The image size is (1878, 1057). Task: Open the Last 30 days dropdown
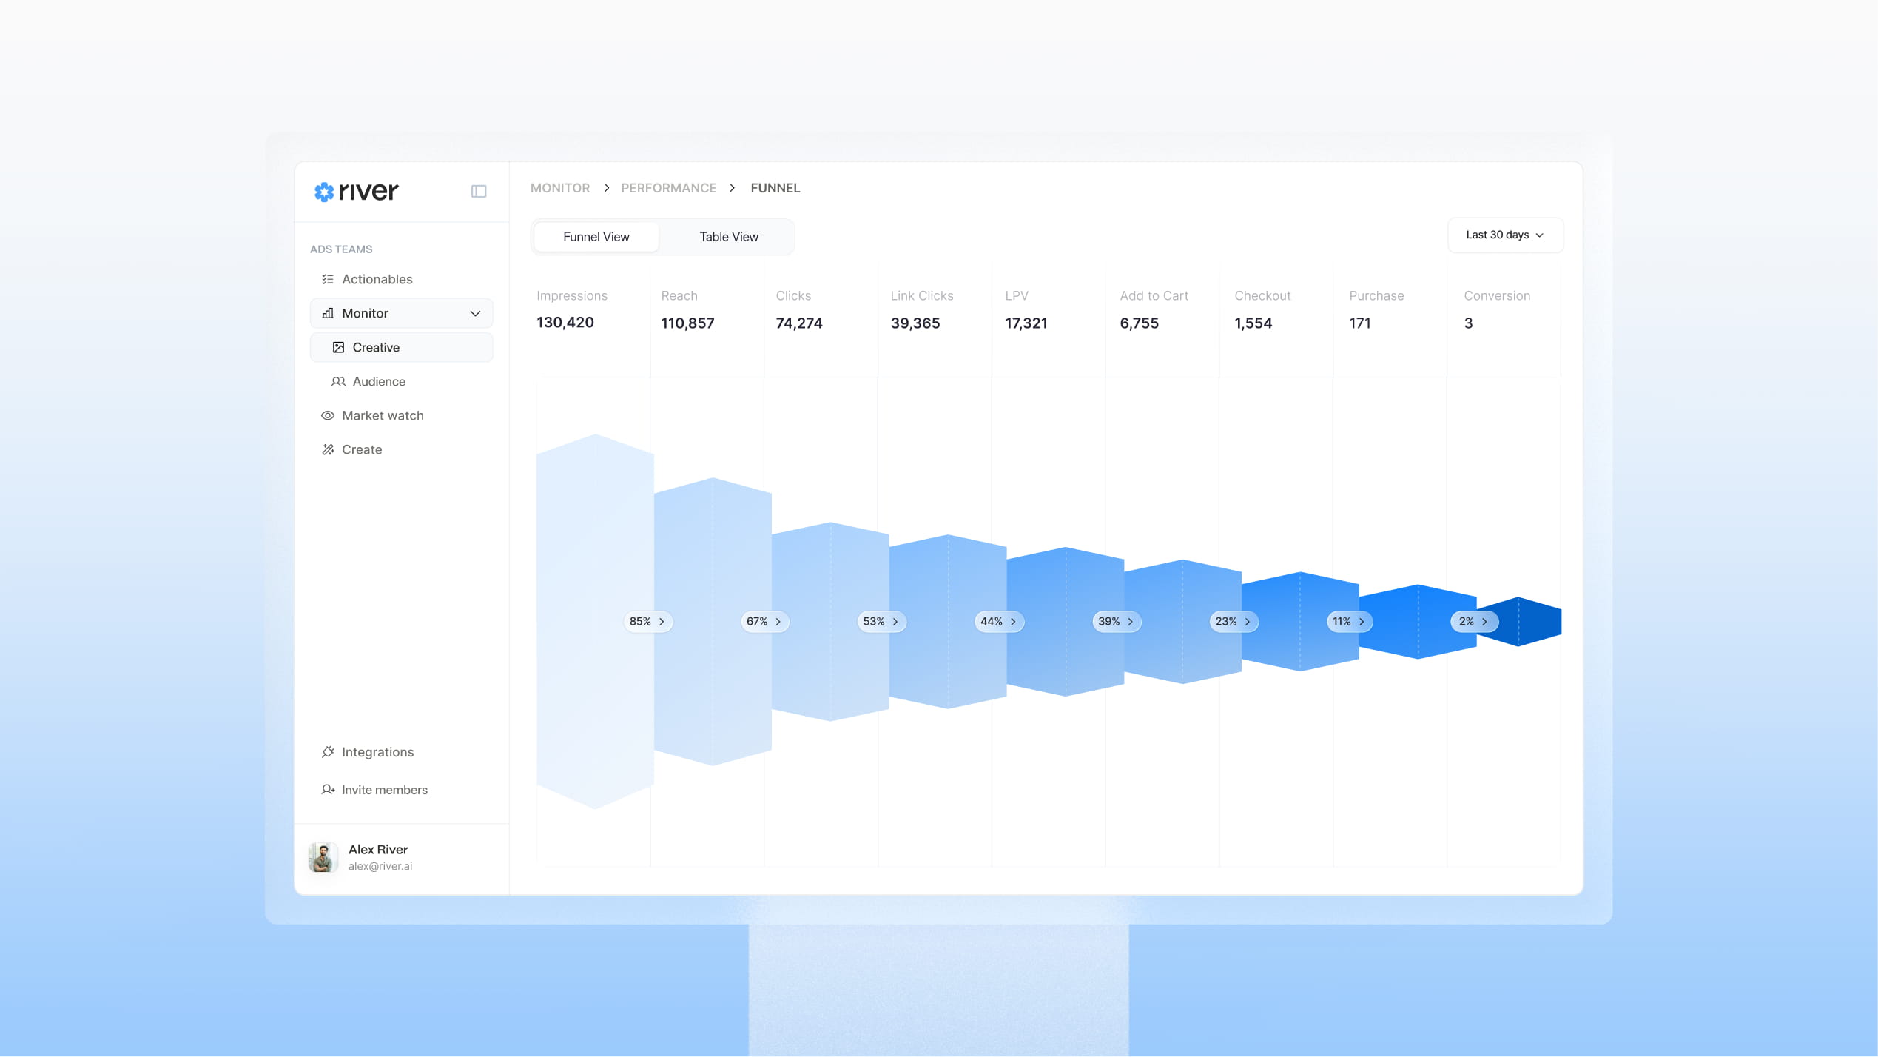[x=1504, y=235]
